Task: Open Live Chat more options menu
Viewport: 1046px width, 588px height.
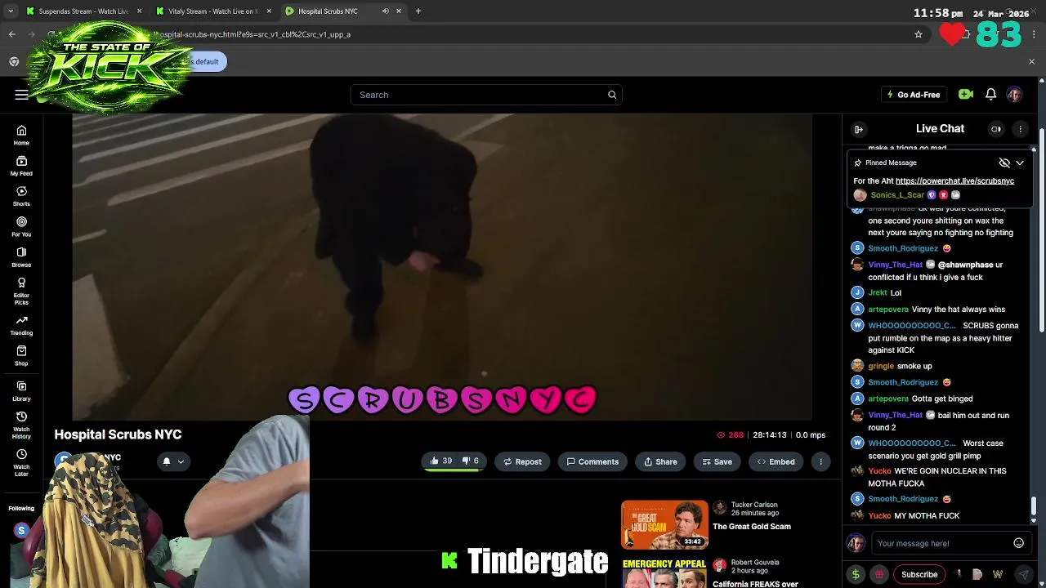Action: coord(1020,129)
